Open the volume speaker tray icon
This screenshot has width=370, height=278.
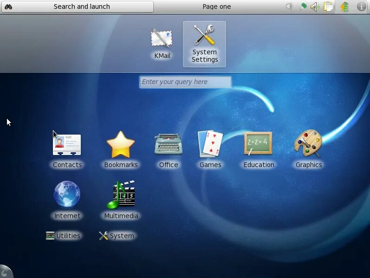(x=315, y=6)
